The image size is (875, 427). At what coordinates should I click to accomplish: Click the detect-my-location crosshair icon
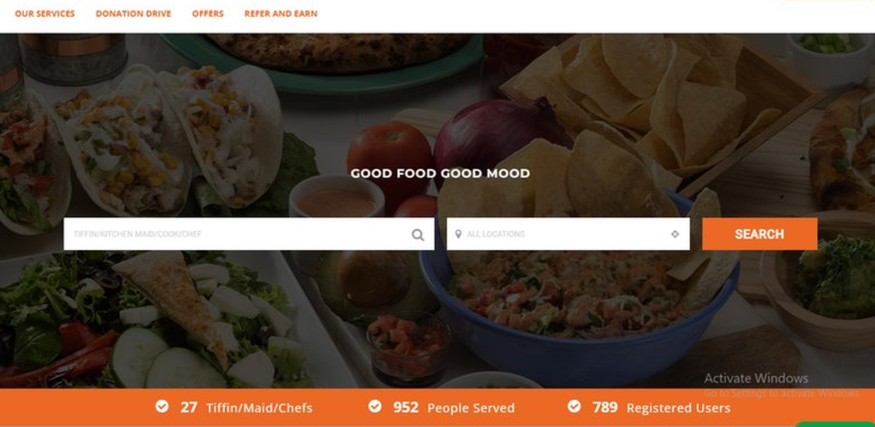click(x=675, y=234)
